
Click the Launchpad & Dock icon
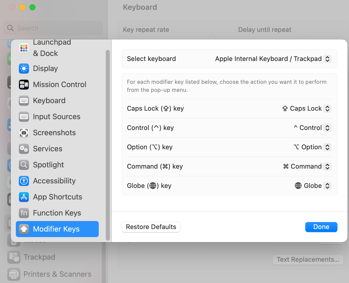pos(24,48)
